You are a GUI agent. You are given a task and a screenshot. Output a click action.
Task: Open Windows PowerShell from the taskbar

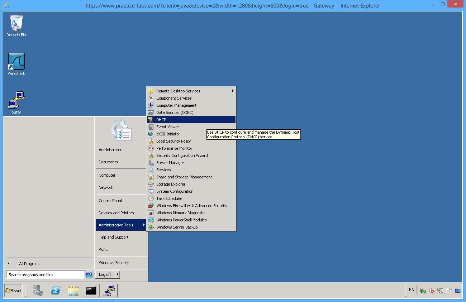pos(56,291)
